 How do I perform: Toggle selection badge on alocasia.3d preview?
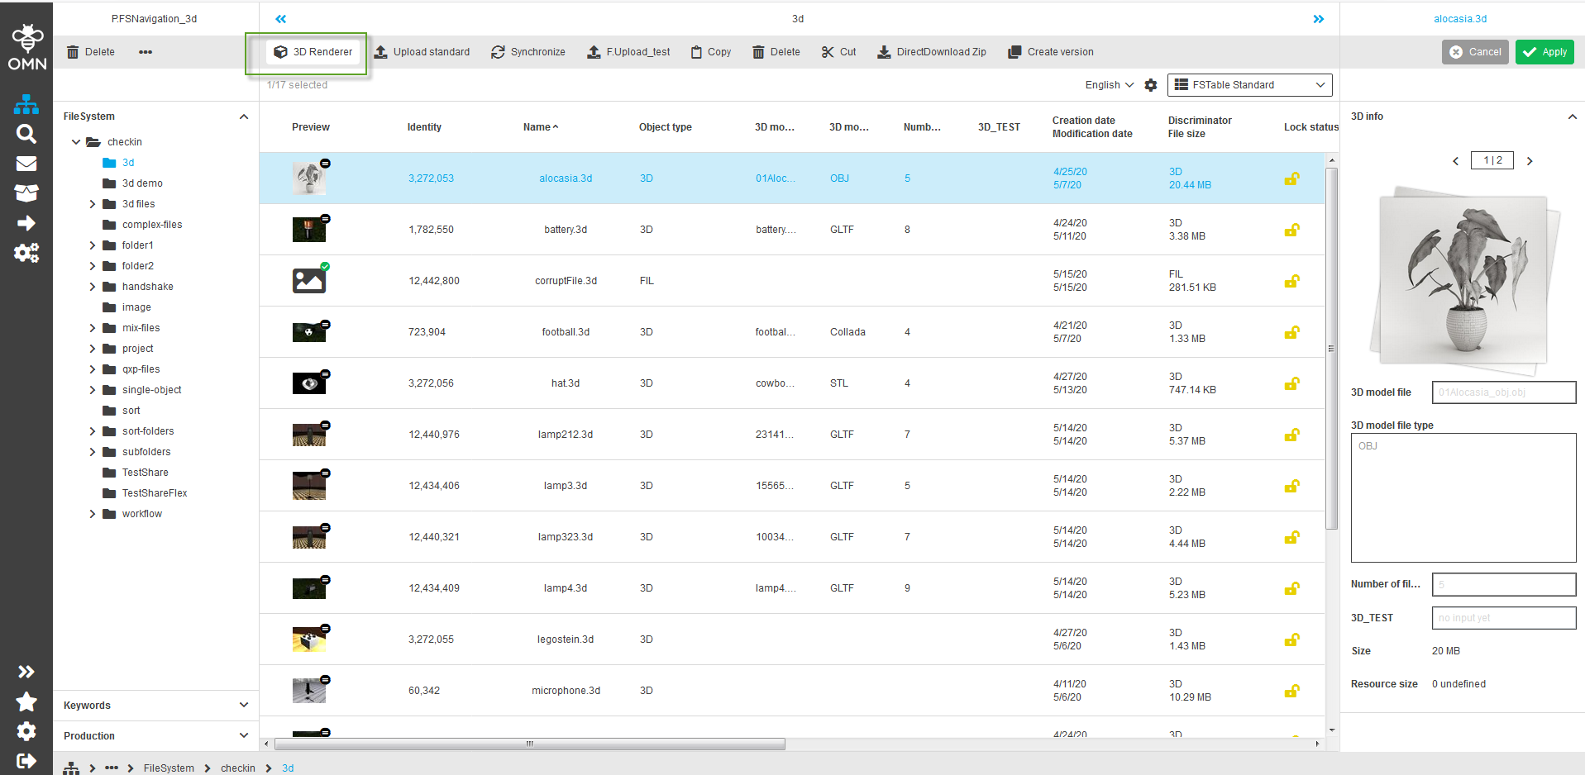pyautogui.click(x=326, y=164)
